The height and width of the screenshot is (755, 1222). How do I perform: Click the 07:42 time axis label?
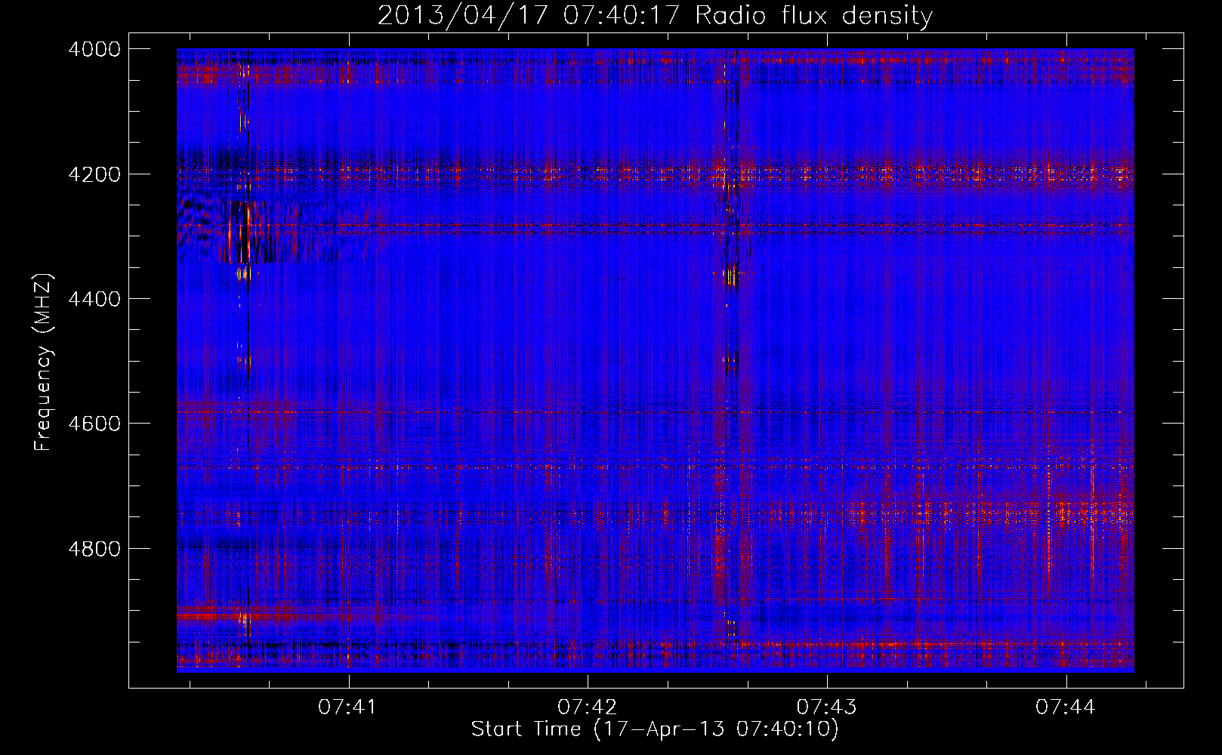pyautogui.click(x=587, y=707)
